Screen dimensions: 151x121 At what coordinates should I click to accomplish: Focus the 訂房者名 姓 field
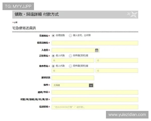[x=73, y=60]
